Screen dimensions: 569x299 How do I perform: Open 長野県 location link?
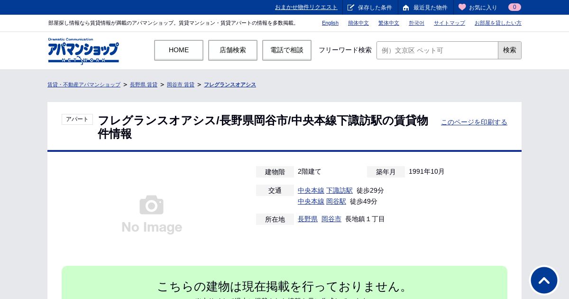pyautogui.click(x=308, y=219)
